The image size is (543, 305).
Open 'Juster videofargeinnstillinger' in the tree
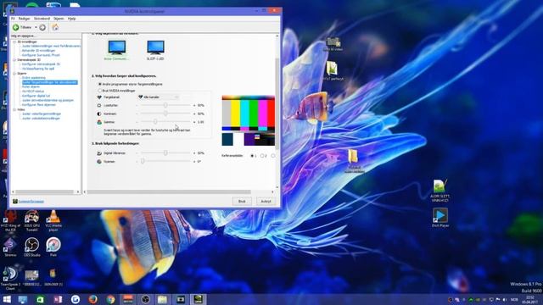point(42,114)
